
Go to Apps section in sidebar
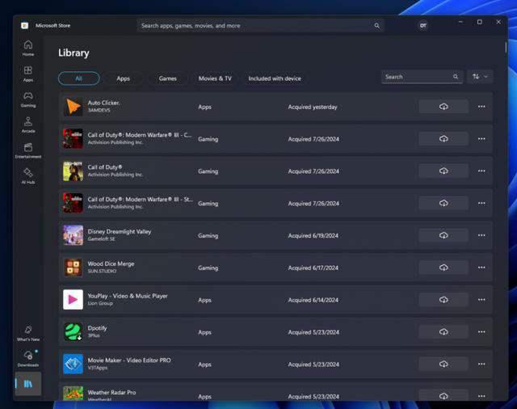click(x=28, y=74)
